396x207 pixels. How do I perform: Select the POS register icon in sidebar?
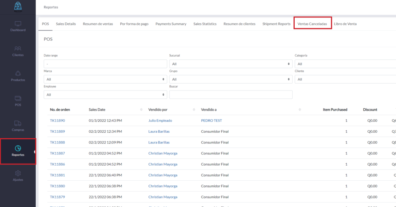click(18, 99)
